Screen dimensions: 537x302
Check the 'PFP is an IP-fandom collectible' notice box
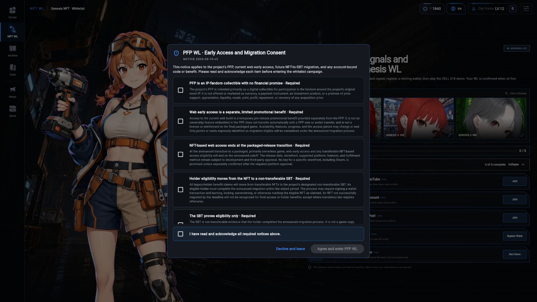180,90
